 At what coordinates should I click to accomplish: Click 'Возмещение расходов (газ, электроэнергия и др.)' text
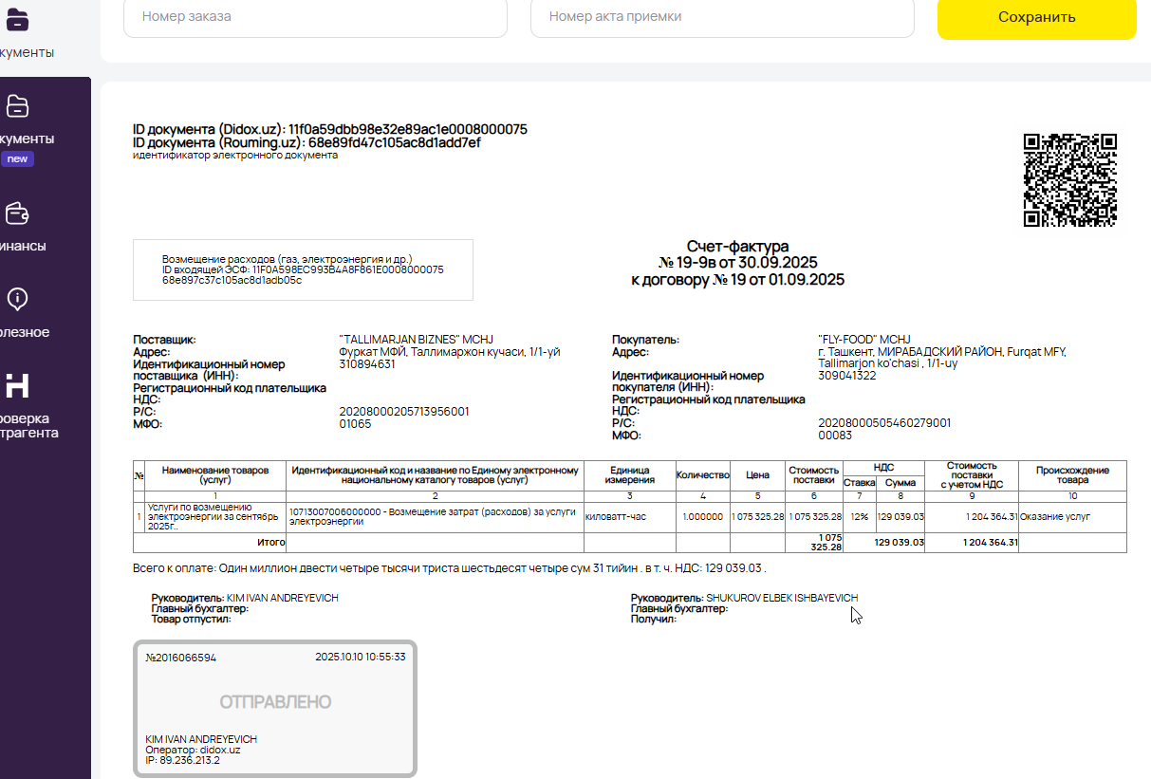coord(288,259)
